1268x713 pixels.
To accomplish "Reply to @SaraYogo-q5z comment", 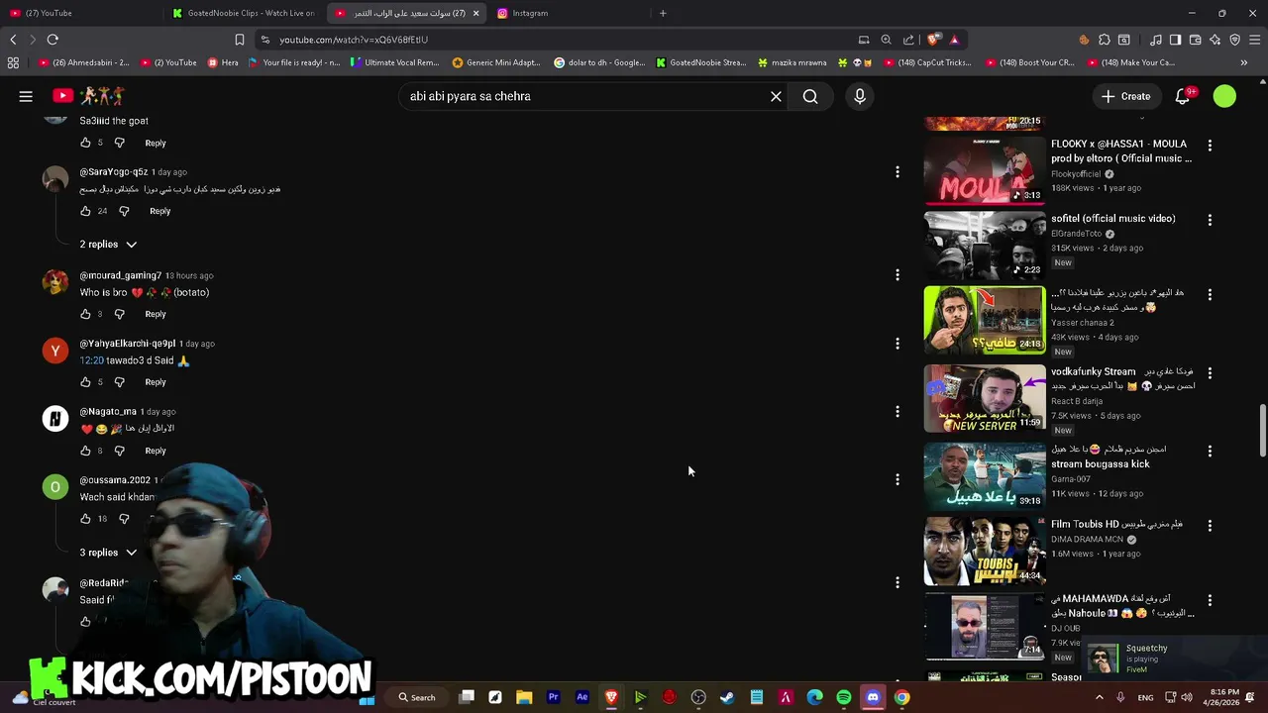I will tap(159, 211).
